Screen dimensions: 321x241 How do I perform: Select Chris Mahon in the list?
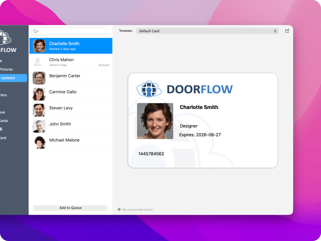(71, 62)
